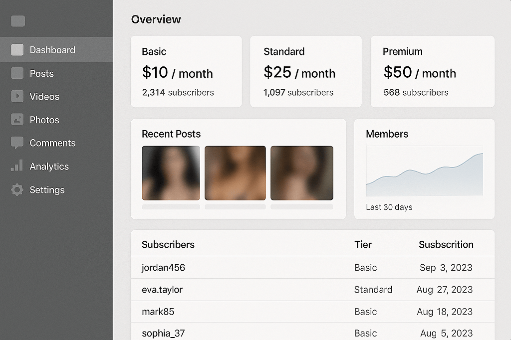Click the Dashboard sidebar icon
Screen dimensions: 511x340
tap(17, 50)
